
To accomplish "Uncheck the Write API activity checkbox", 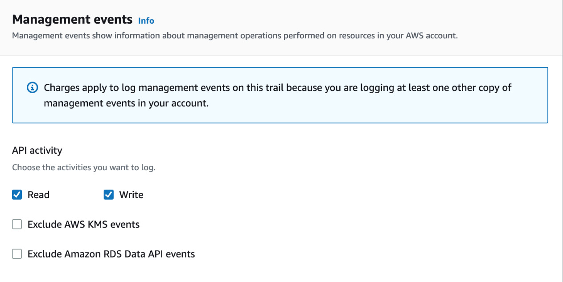I will point(109,195).
